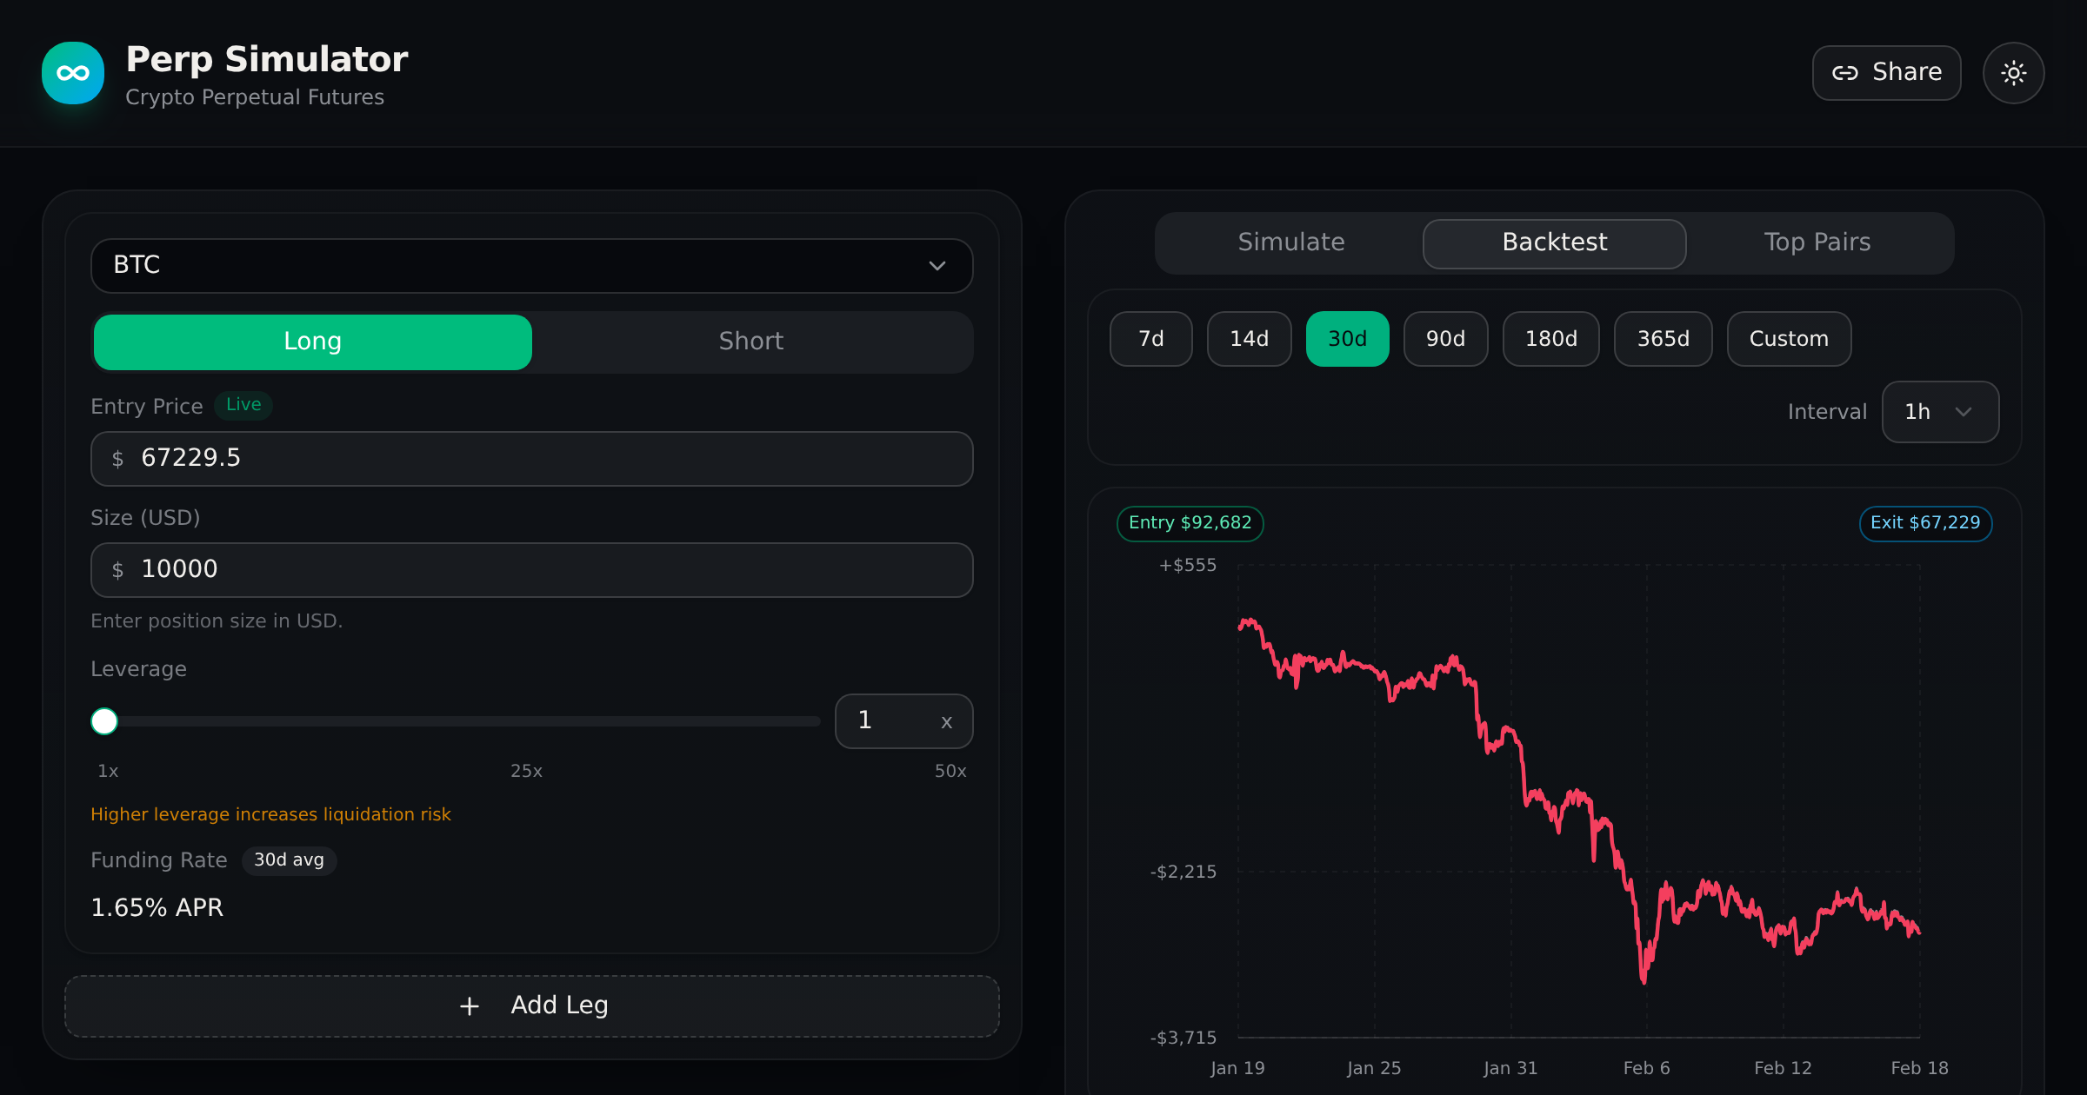This screenshot has width=2087, height=1095.
Task: Click the 30d avg funding rate badge
Action: [289, 860]
